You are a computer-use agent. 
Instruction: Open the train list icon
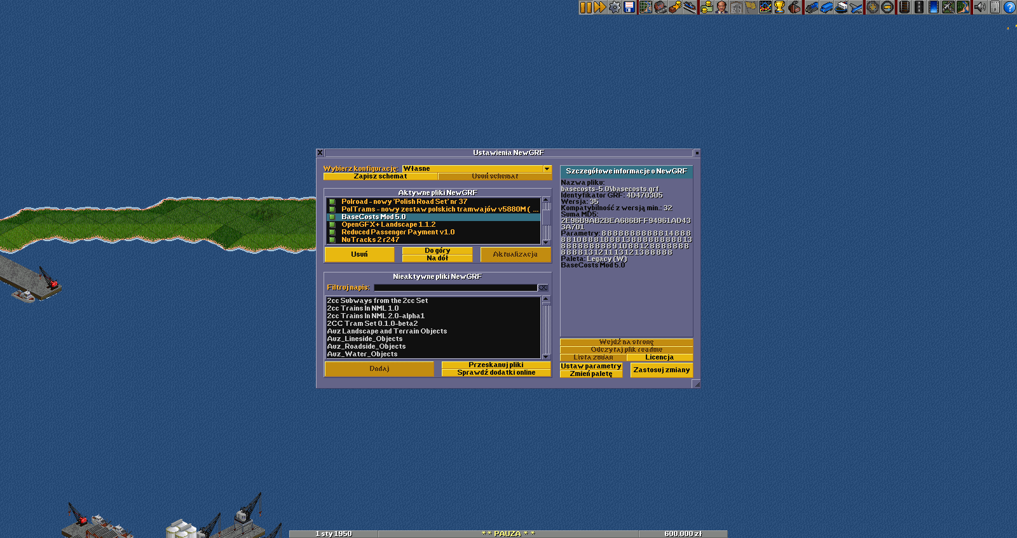pyautogui.click(x=812, y=7)
